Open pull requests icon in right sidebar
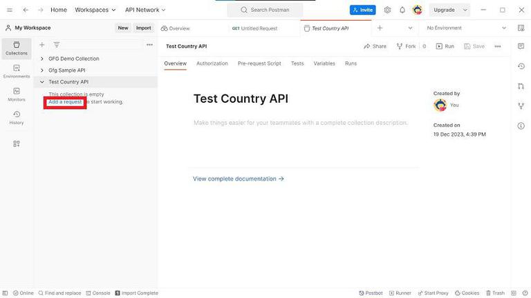This screenshot has height=298, width=531. pyautogui.click(x=521, y=86)
